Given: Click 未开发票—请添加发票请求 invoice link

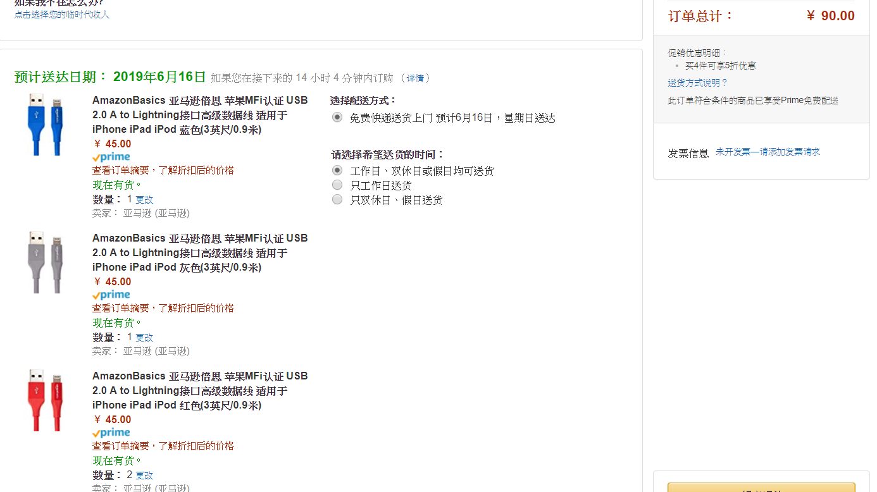Looking at the screenshot, I should click(x=768, y=152).
